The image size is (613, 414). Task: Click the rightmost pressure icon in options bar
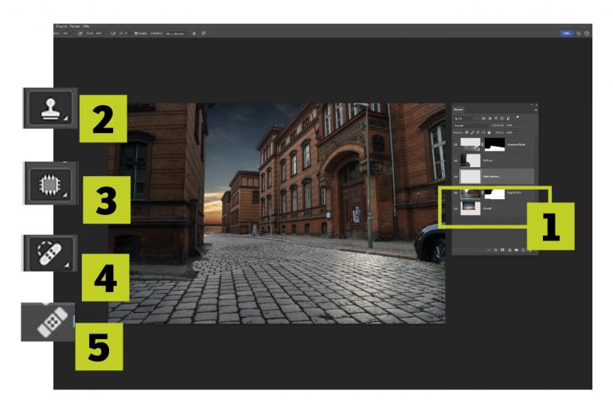(203, 33)
